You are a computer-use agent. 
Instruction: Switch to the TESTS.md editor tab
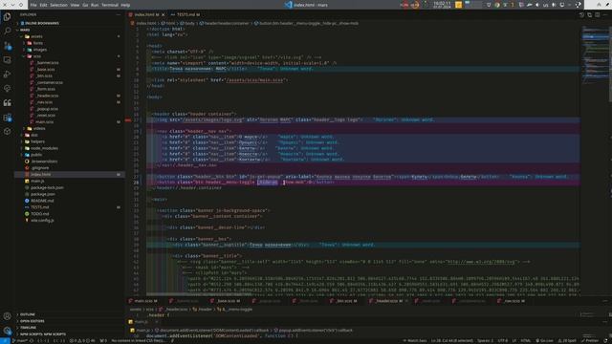(x=186, y=15)
